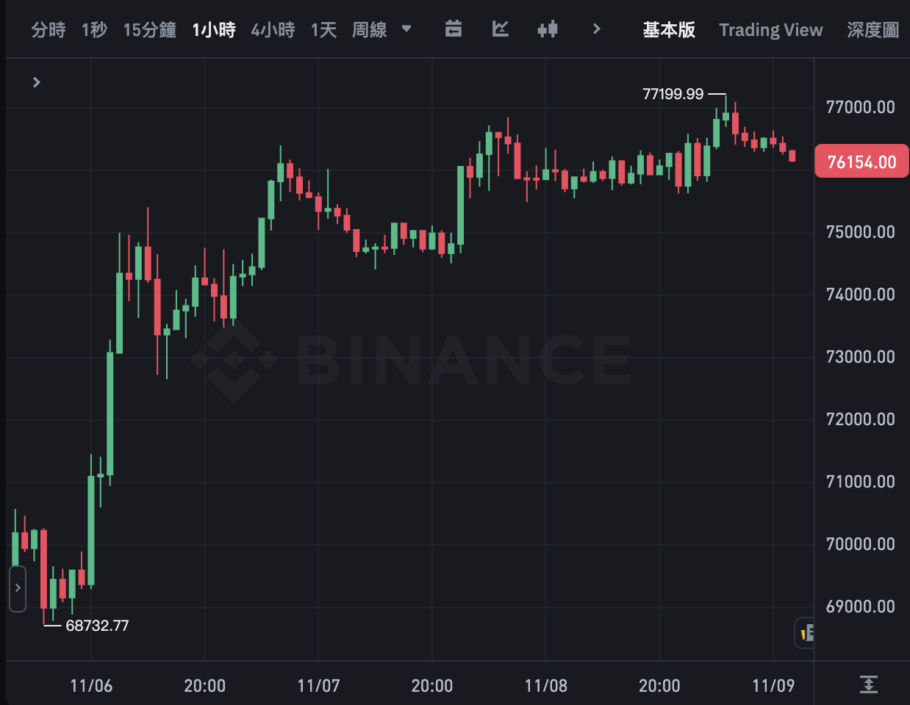Click the 分時 time-line button
Screen dimensions: 910x705
pos(49,30)
